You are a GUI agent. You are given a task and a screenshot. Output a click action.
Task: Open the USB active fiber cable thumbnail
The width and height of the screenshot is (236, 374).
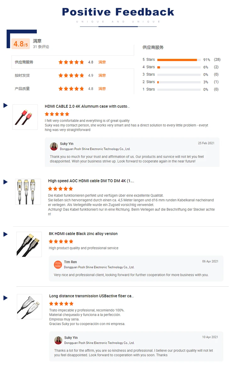tap(30, 307)
